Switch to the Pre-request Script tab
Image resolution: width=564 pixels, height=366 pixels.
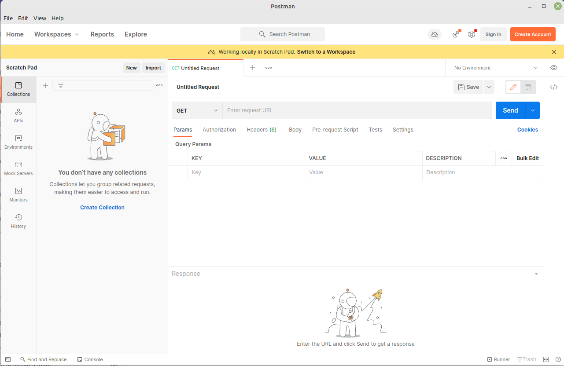[335, 130]
